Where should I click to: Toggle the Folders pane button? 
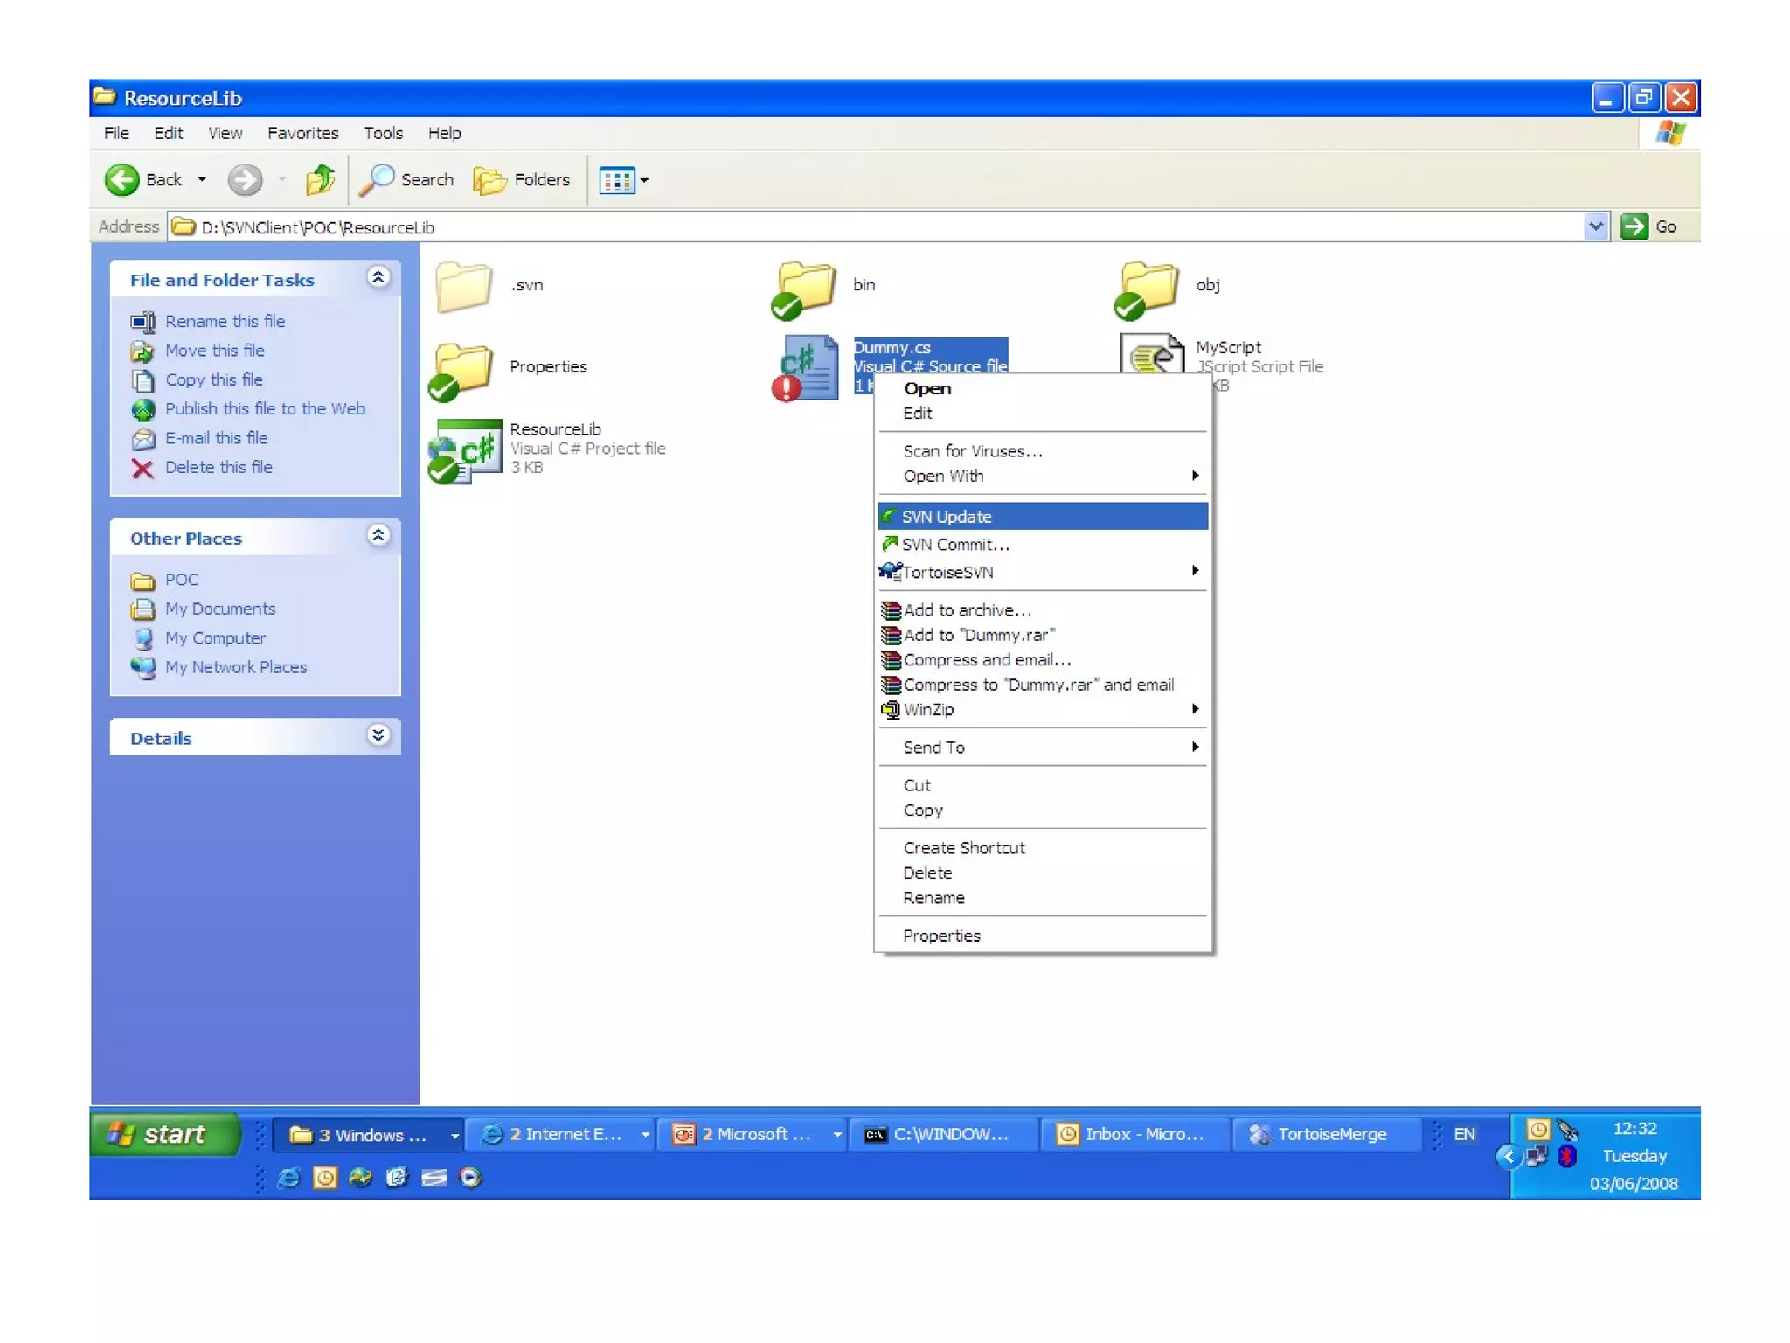[x=522, y=180]
